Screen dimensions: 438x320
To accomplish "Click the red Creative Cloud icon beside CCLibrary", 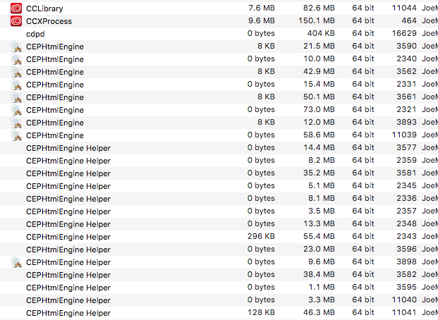I will click(x=16, y=8).
